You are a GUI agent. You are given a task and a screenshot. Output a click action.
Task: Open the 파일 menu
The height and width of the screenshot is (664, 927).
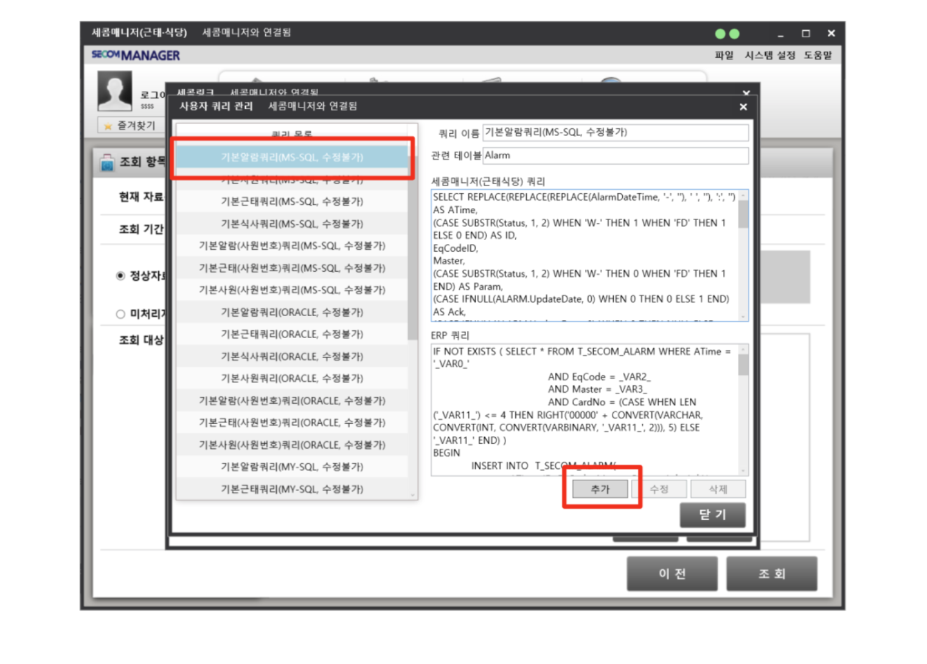724,55
